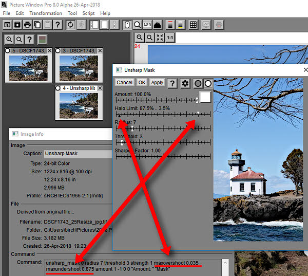Select radio button on thumbnail 5 - DSCF1743
The image size is (308, 276).
tap(8, 51)
